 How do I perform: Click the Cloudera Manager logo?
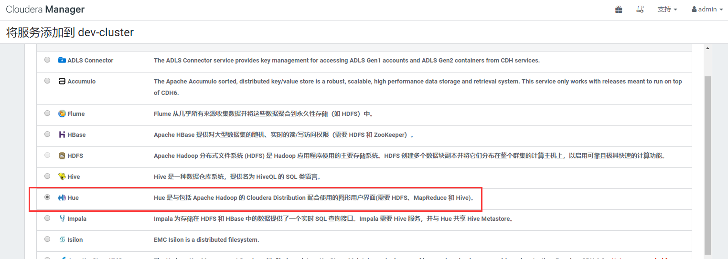tap(45, 9)
